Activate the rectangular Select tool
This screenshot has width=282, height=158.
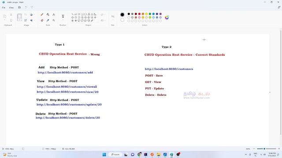pos(19,17)
